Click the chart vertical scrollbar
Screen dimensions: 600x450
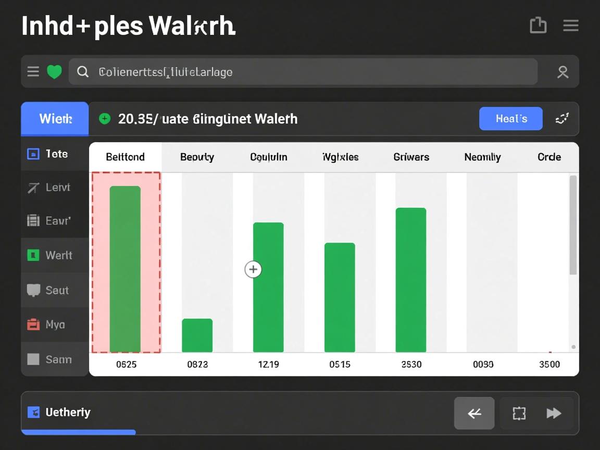573,225
